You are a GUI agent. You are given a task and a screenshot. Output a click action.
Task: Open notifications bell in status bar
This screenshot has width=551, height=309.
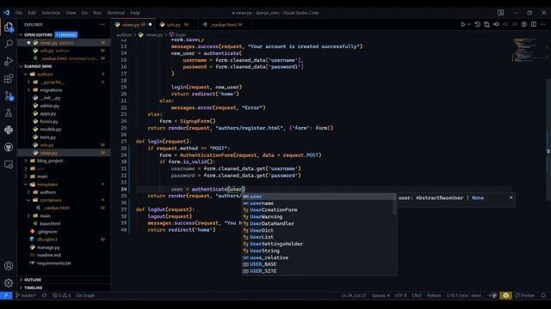point(543,295)
